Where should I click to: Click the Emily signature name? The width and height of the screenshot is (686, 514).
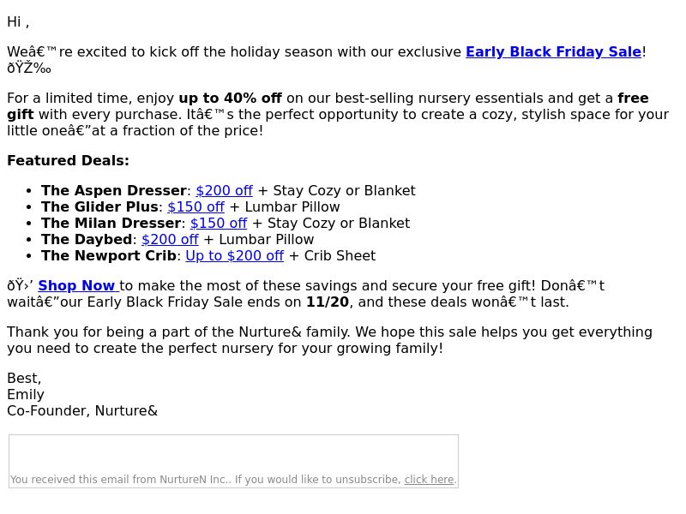point(26,395)
